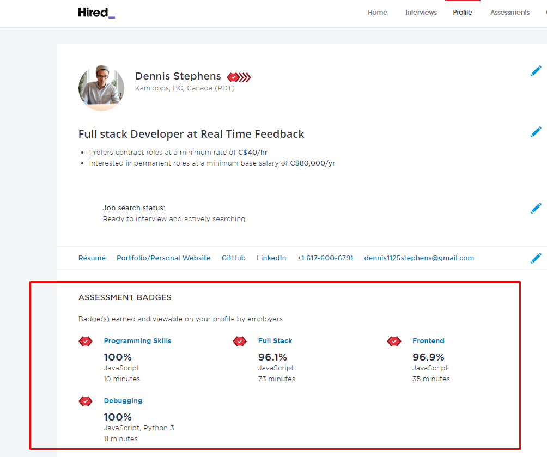The image size is (547, 457).
Task: Edit profile name section pencil icon
Action: pos(536,71)
